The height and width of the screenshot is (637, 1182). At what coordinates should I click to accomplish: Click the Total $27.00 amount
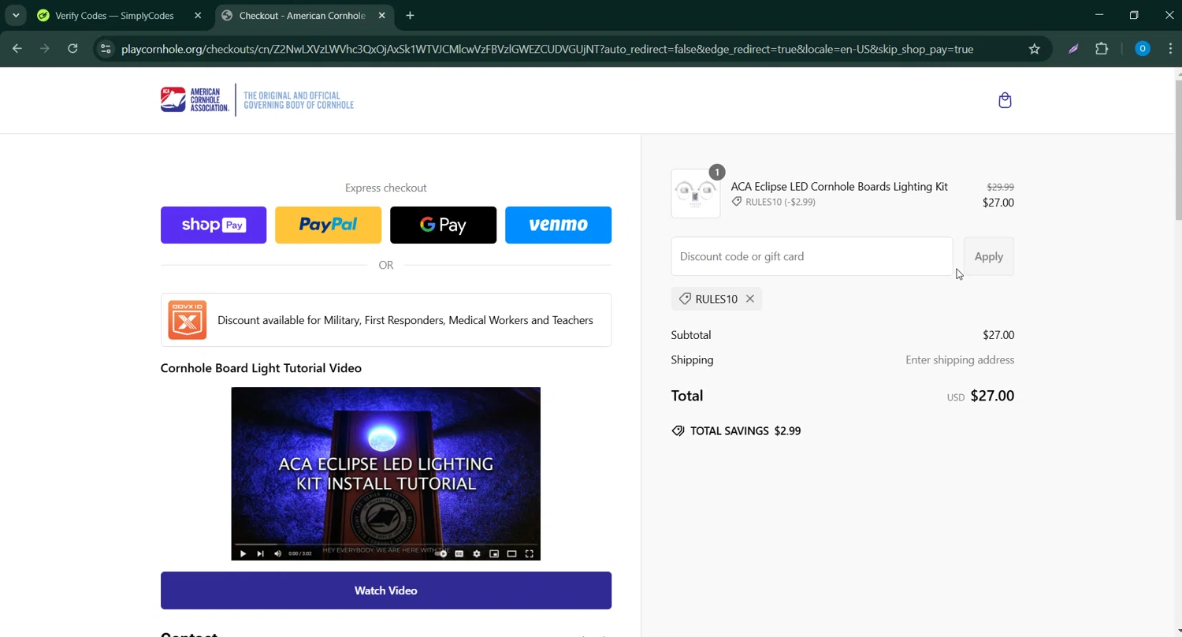tap(992, 396)
